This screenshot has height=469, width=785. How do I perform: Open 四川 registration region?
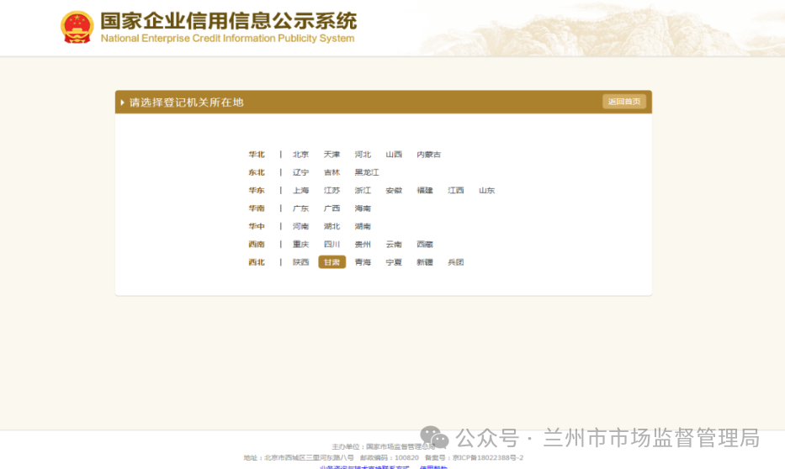click(332, 245)
